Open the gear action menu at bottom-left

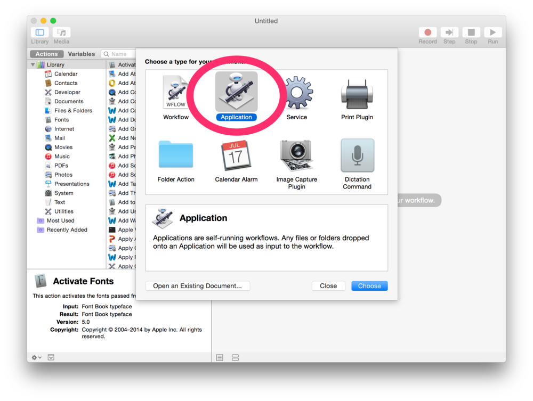click(x=36, y=357)
